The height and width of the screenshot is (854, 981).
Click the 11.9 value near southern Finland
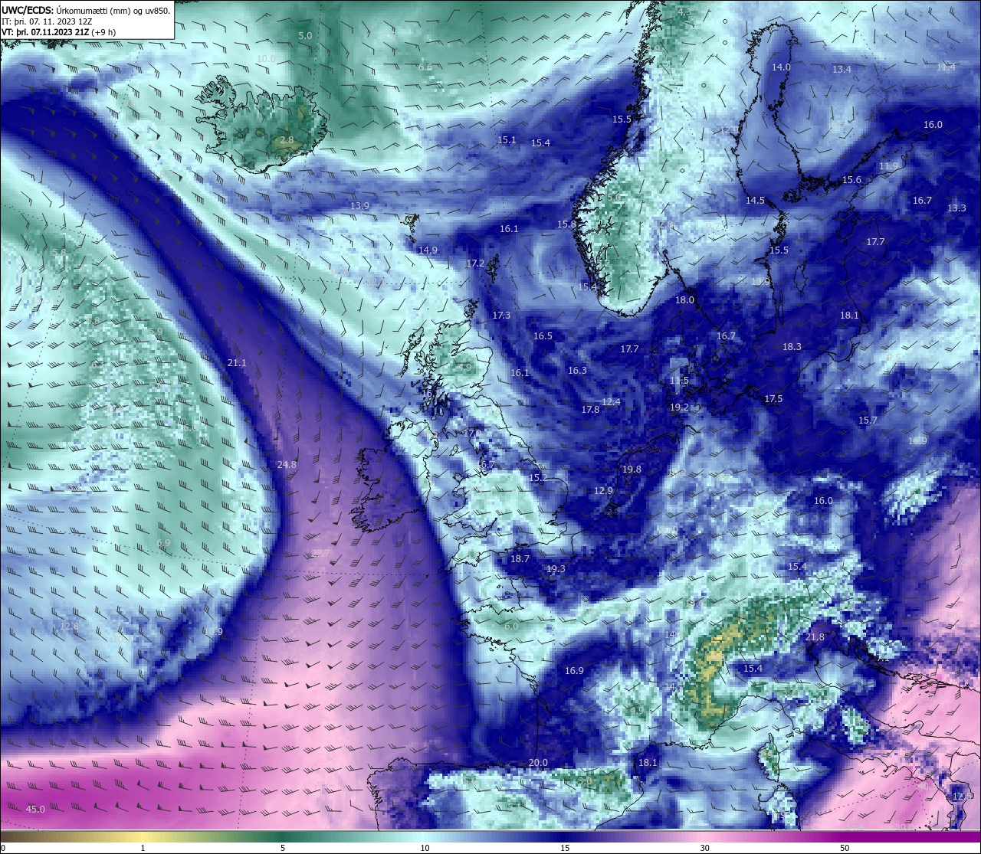pyautogui.click(x=888, y=165)
